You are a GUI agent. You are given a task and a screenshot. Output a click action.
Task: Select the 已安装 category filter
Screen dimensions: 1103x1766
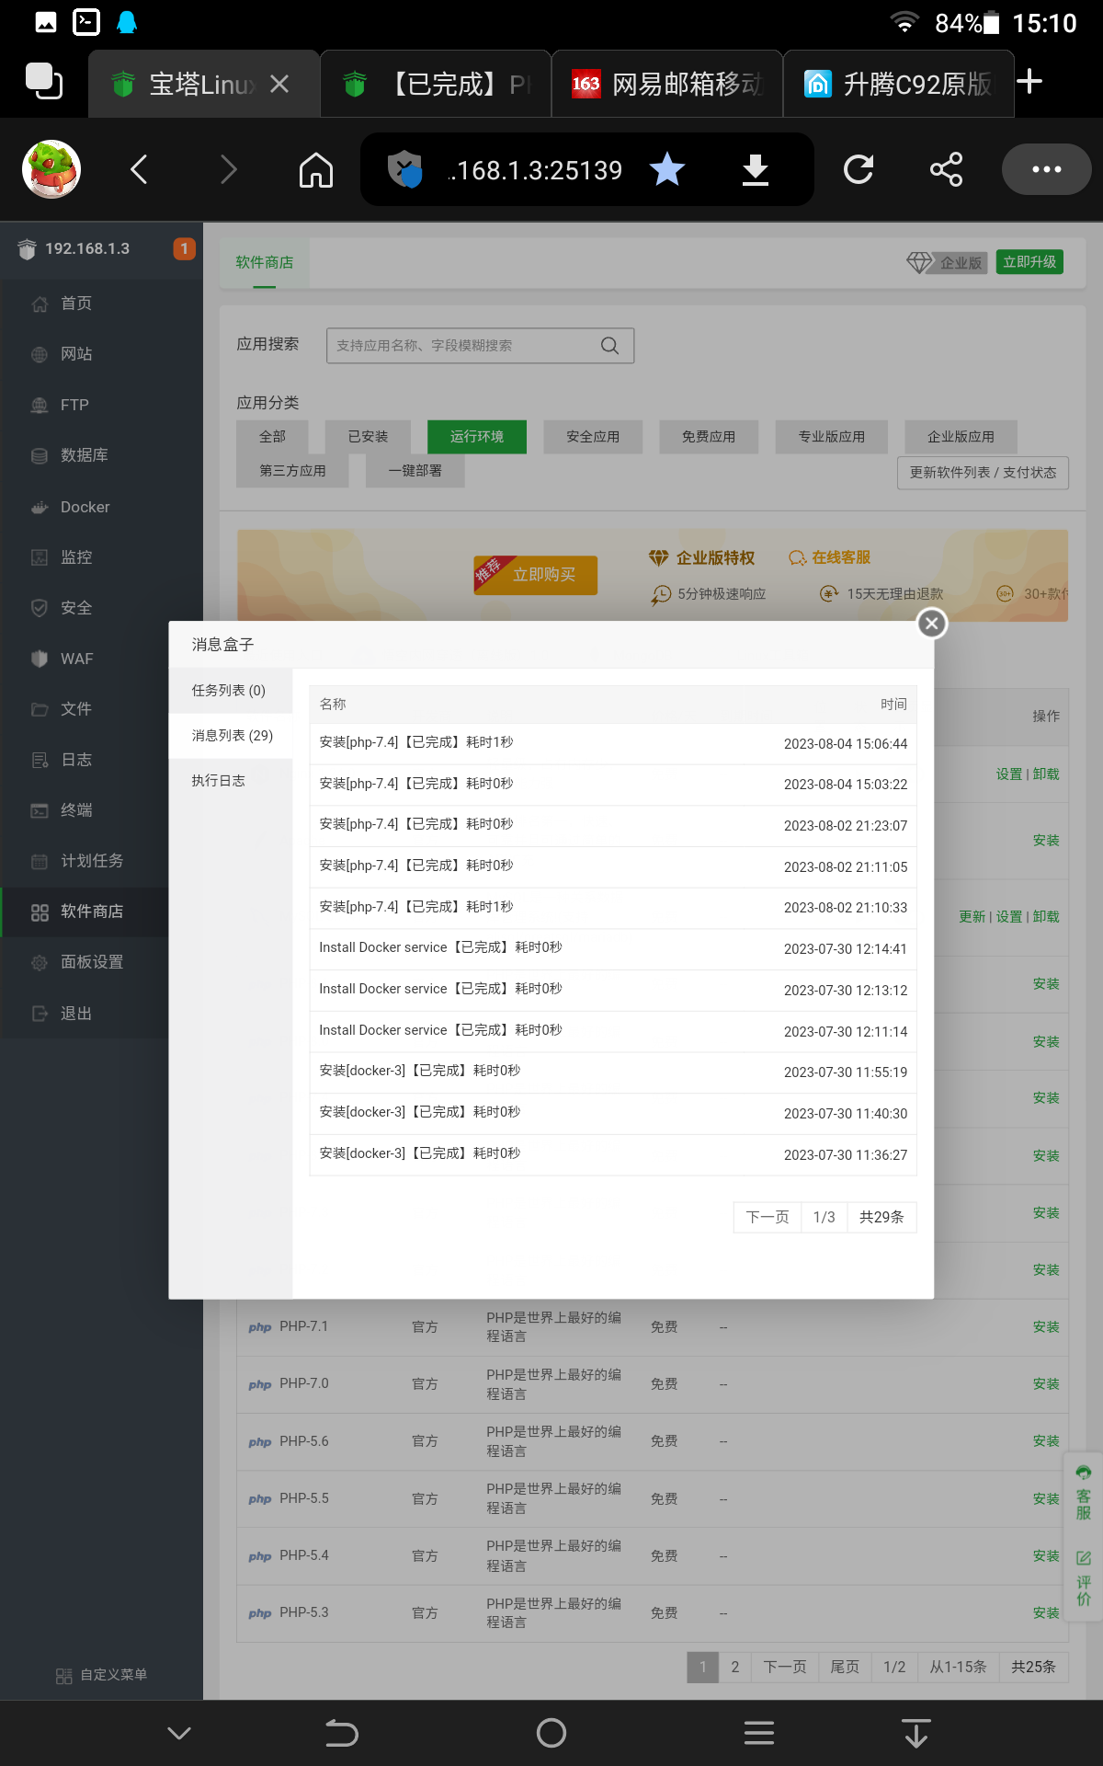pyautogui.click(x=368, y=437)
